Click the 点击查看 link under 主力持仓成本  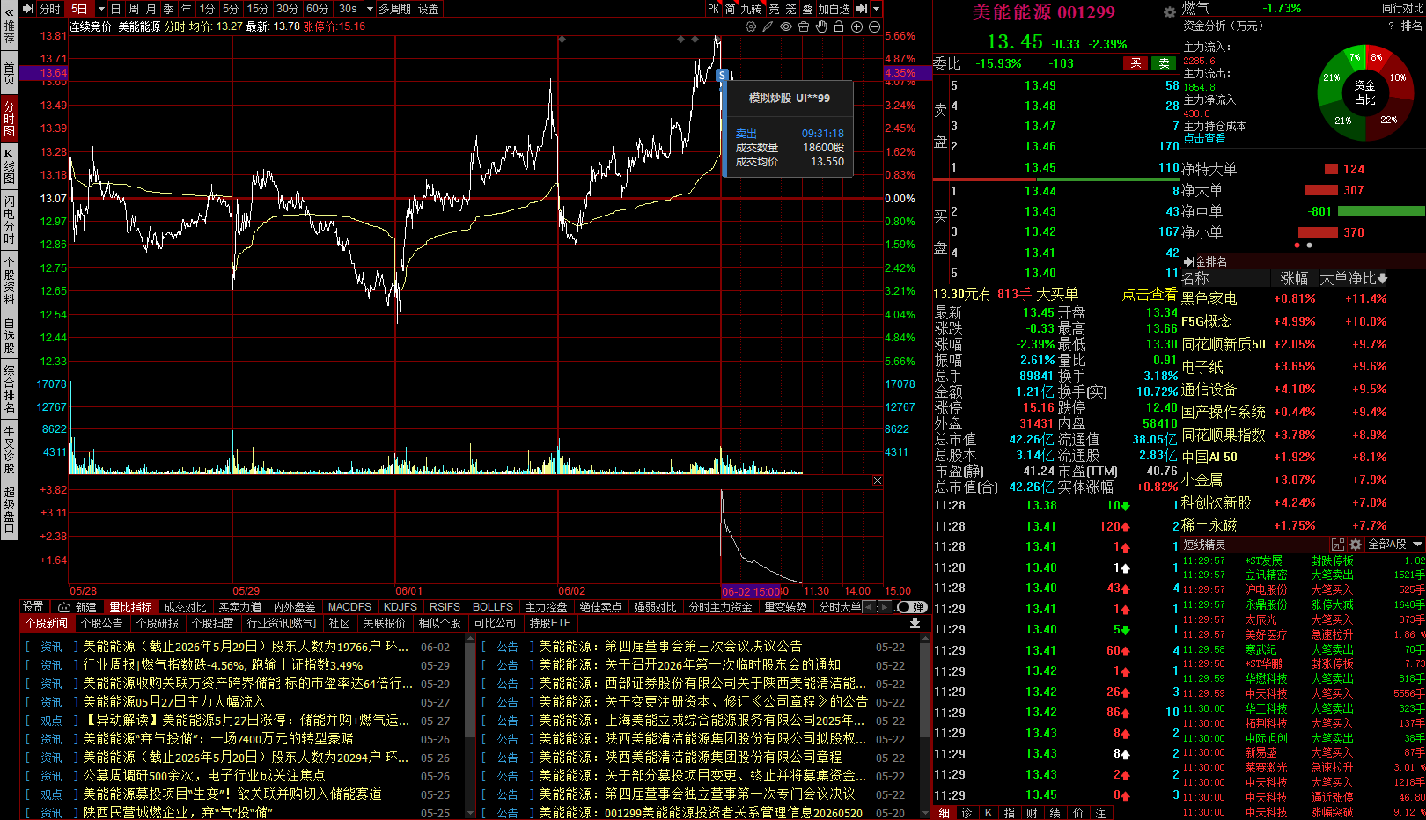pyautogui.click(x=1204, y=139)
